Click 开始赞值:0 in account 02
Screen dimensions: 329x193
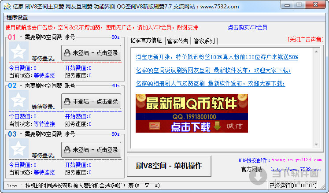(78, 117)
